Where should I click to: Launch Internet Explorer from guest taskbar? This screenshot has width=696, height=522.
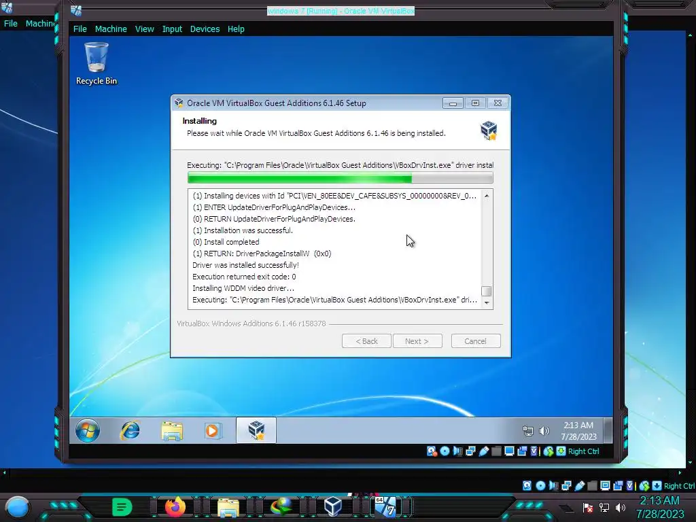point(130,430)
